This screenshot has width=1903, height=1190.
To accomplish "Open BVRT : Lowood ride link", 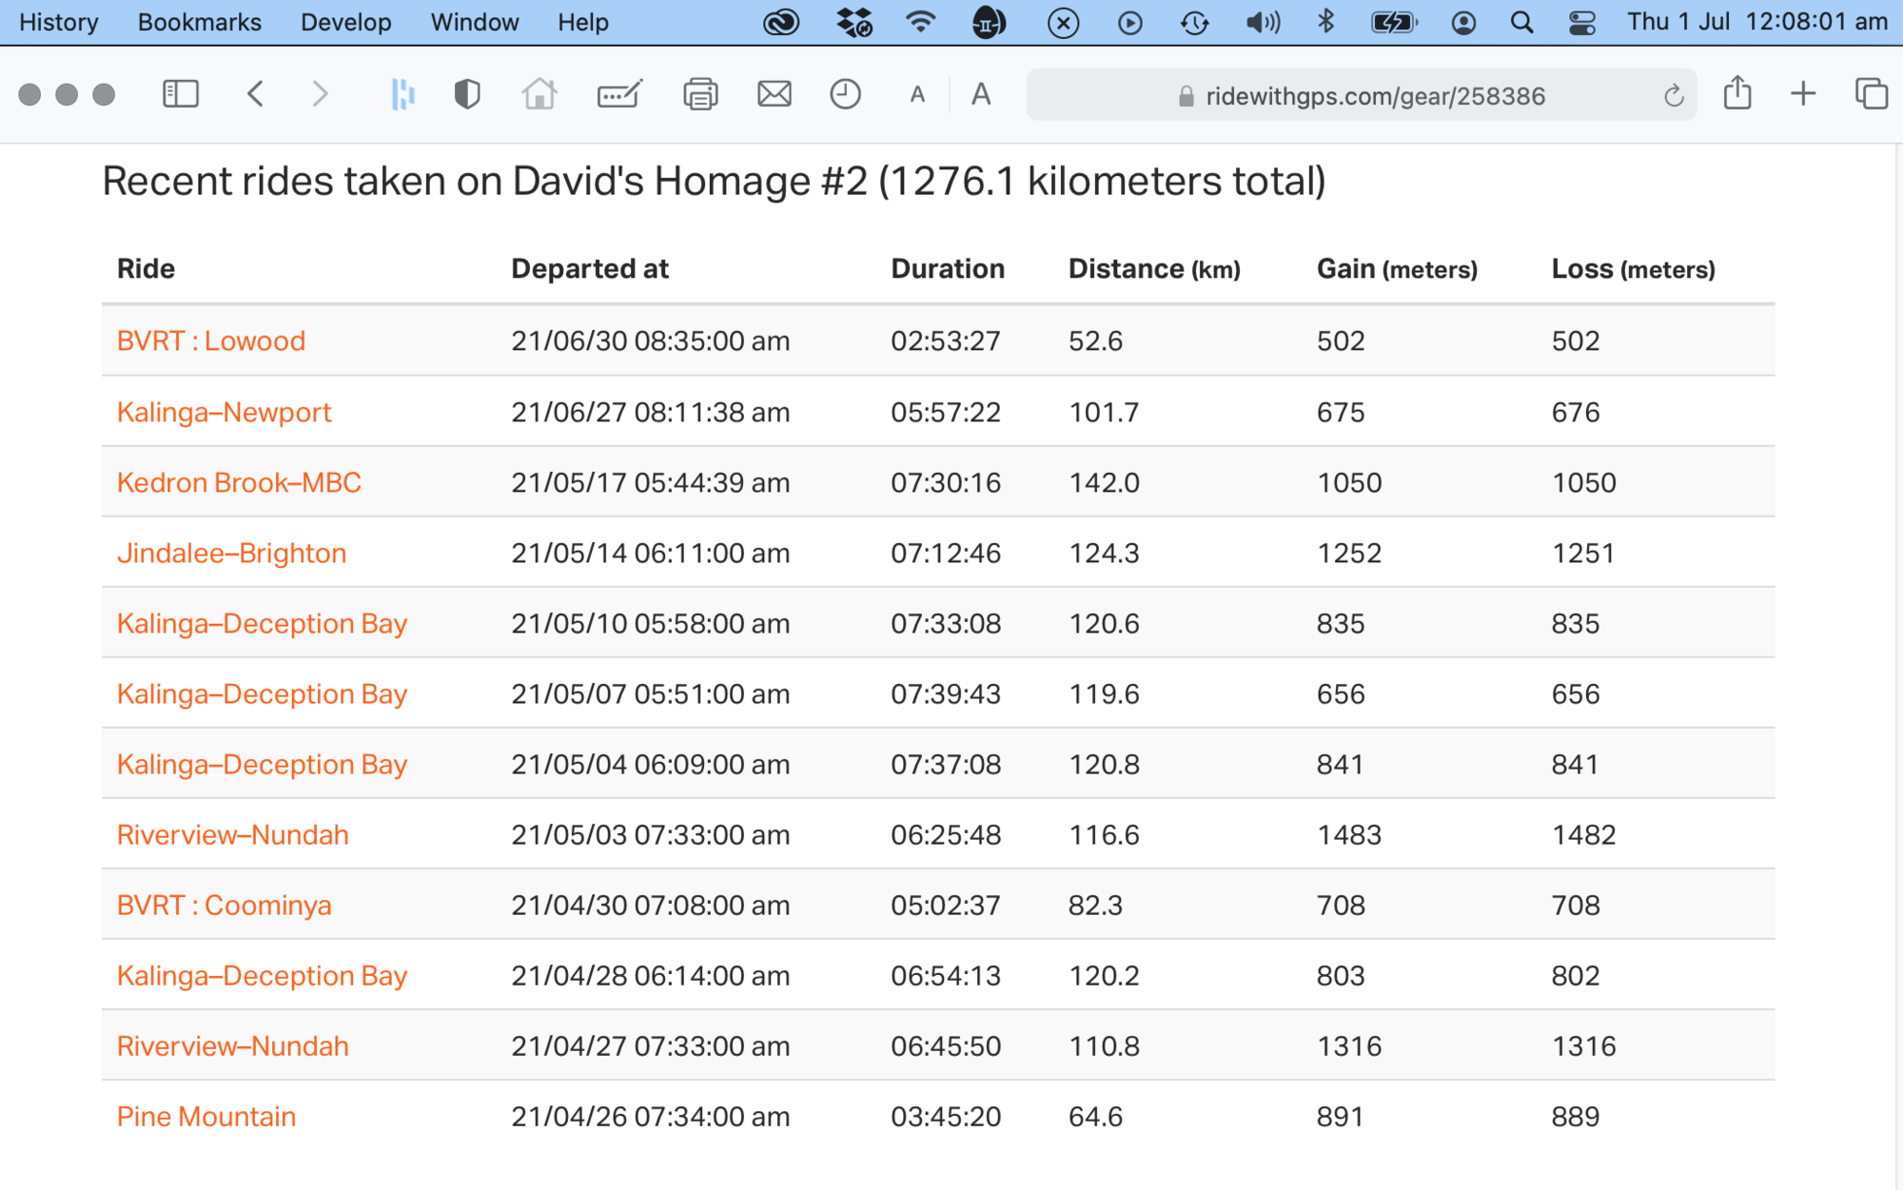I will coord(211,341).
